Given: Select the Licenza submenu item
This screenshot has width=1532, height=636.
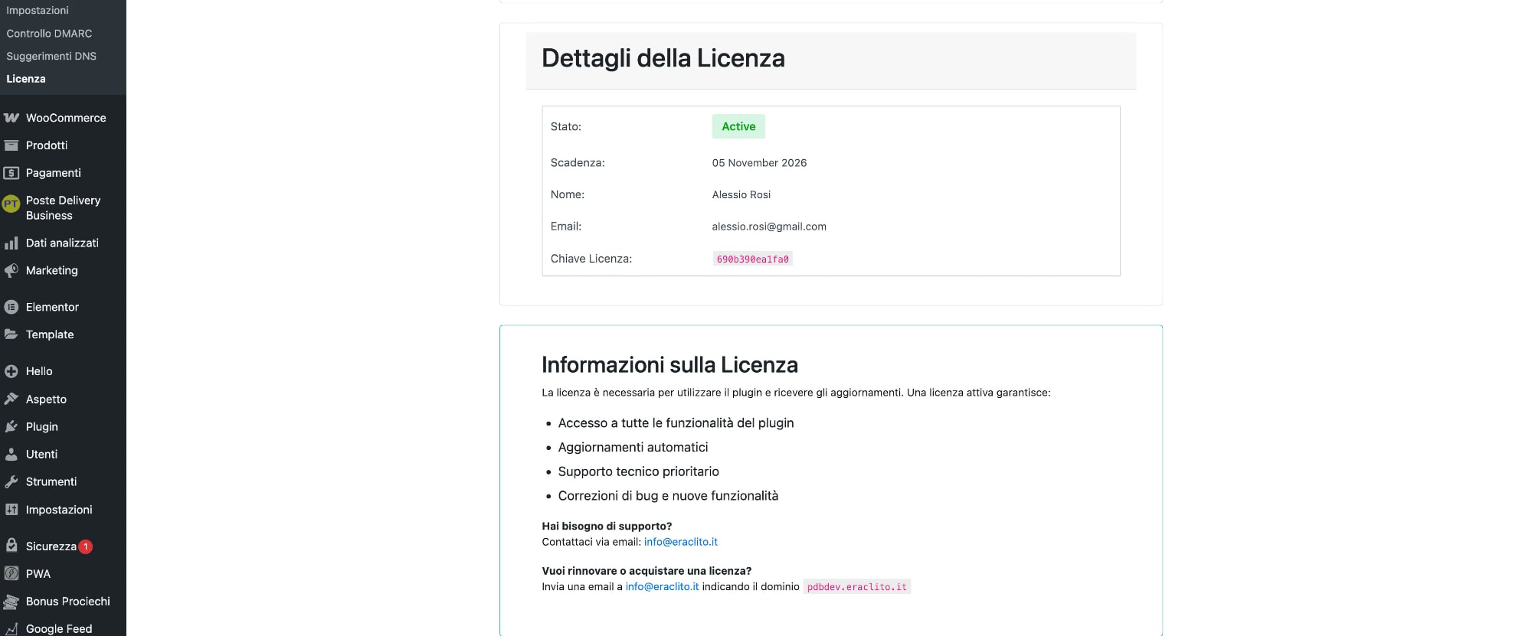Looking at the screenshot, I should pos(26,79).
